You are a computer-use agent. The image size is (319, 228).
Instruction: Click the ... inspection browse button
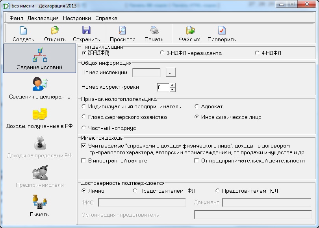point(170,72)
